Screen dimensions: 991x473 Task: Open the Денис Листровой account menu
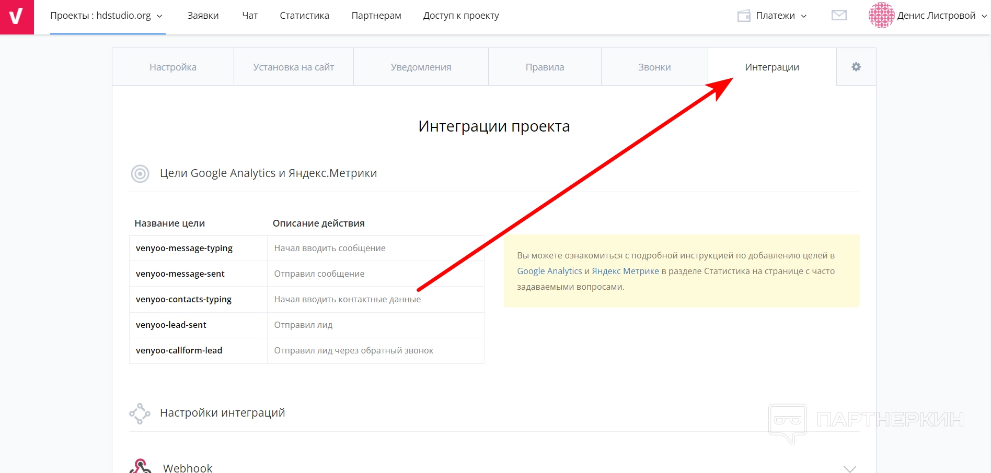point(942,16)
